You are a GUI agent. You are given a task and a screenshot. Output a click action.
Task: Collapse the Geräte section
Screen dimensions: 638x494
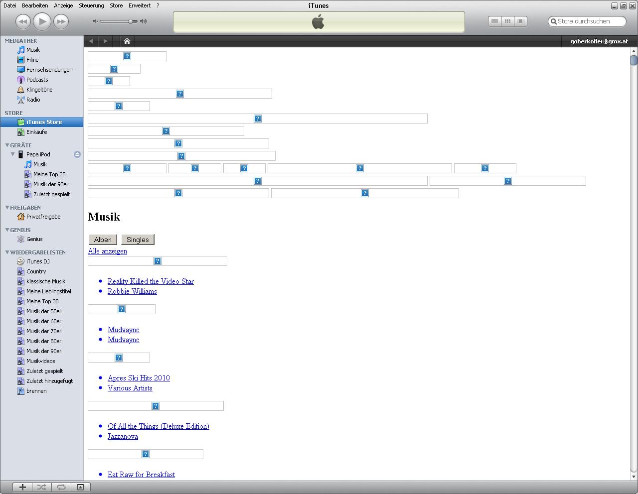tap(7, 145)
